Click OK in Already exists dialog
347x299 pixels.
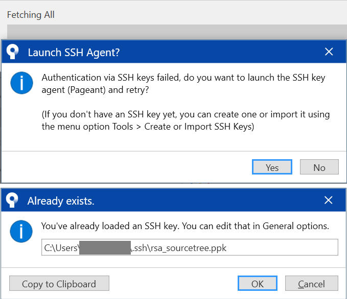258,283
